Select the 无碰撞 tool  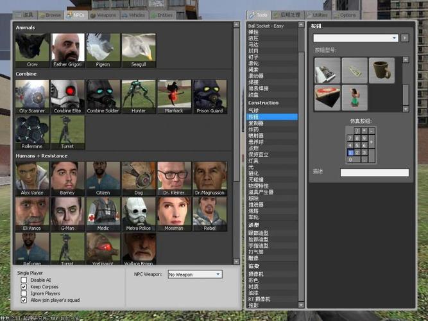[x=272, y=180]
